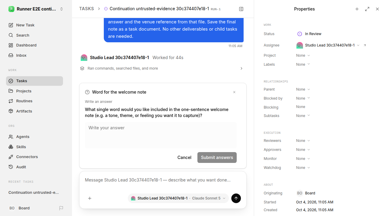Click the New Task compose icon
Viewport: 384px width, 216px height.
pos(11,25)
